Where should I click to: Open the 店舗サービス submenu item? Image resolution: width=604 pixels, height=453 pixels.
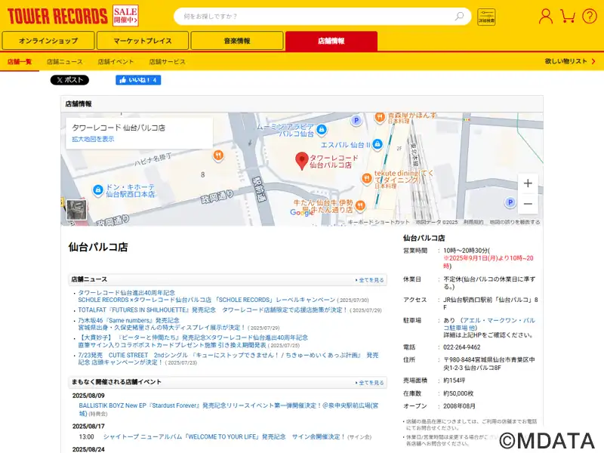pyautogui.click(x=167, y=62)
